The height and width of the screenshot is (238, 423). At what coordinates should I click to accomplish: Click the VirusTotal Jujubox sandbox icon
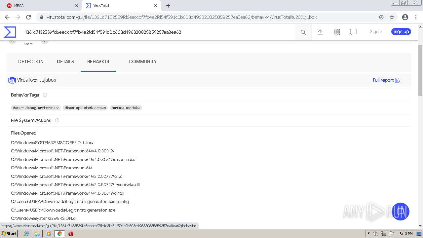coord(12,80)
